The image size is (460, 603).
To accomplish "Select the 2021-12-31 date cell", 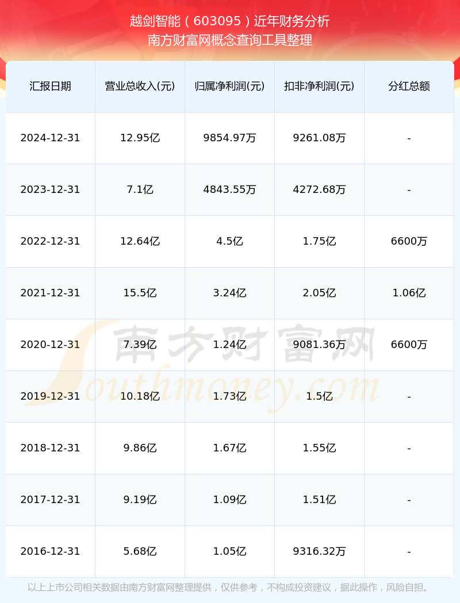I will [51, 293].
